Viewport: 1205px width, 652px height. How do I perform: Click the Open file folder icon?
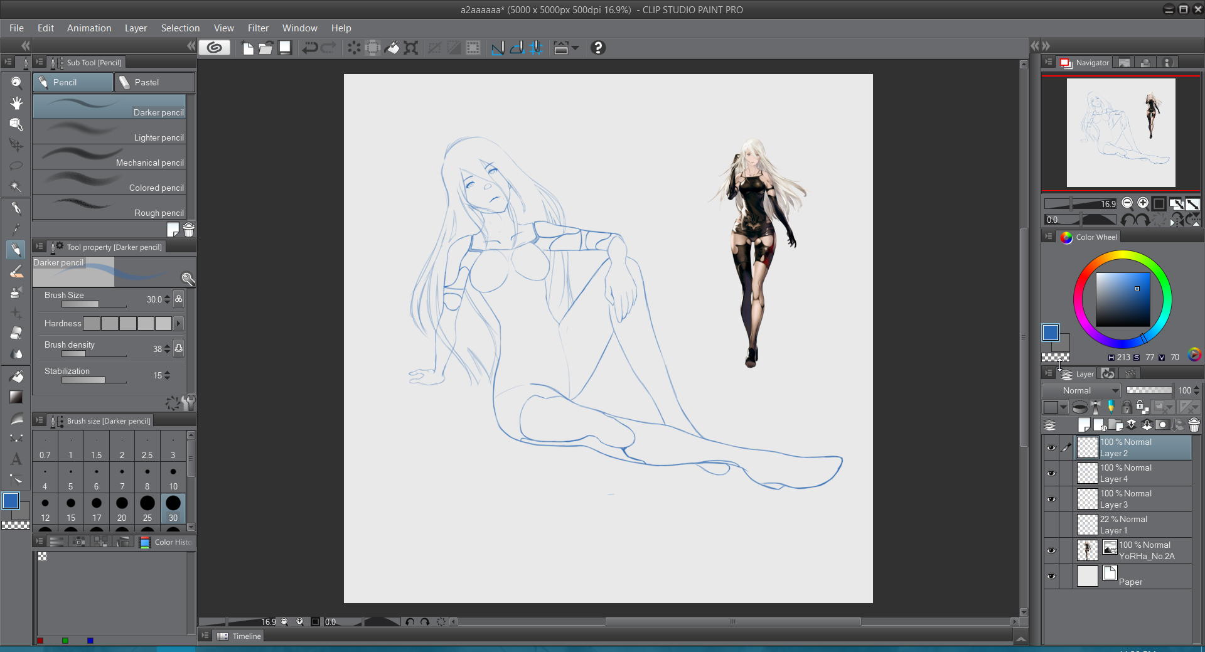tap(266, 48)
